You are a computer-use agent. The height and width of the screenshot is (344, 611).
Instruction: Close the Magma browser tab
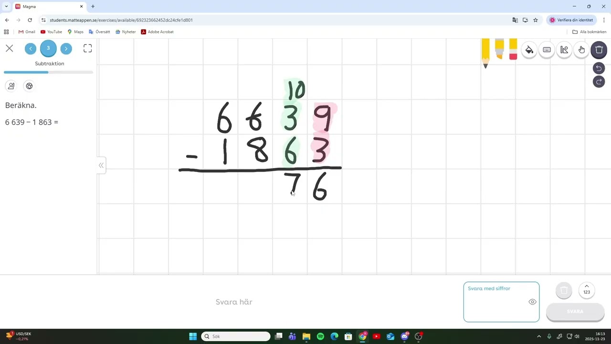click(81, 7)
